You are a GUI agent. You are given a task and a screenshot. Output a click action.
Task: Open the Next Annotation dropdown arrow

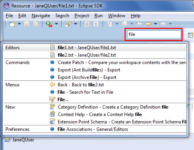point(117,24)
